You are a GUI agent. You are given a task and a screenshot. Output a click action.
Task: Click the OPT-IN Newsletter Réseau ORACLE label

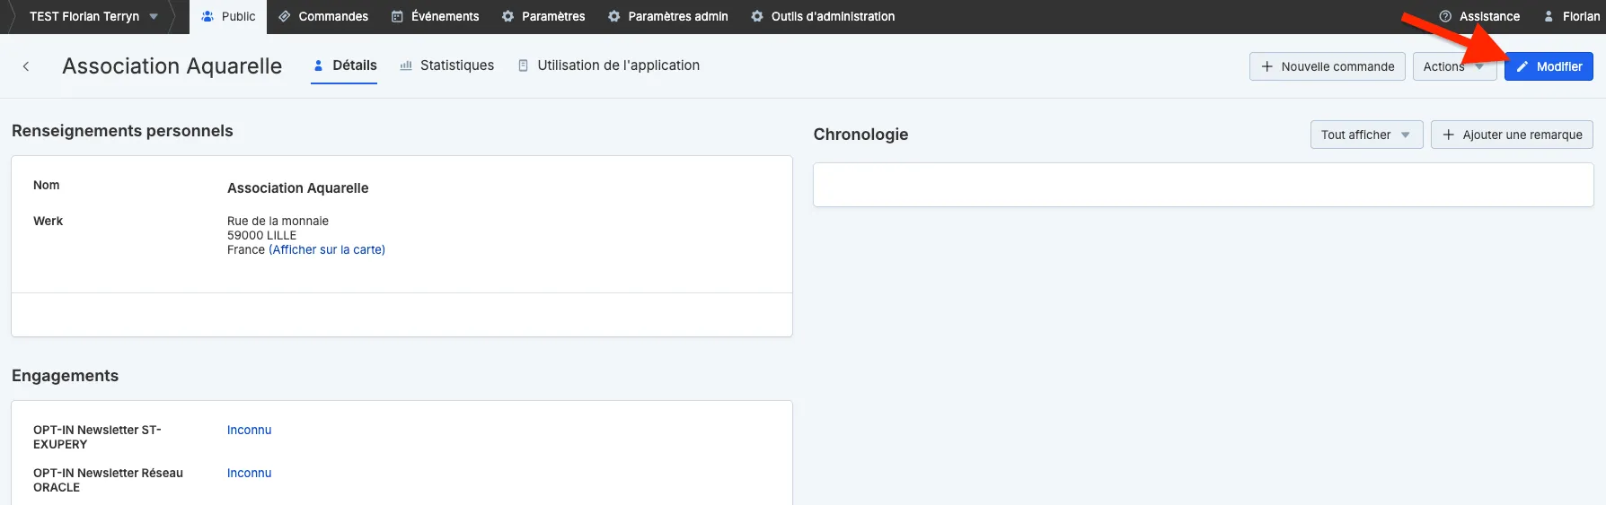(108, 480)
